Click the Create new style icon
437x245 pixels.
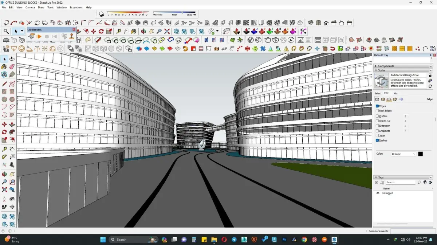pos(430,81)
